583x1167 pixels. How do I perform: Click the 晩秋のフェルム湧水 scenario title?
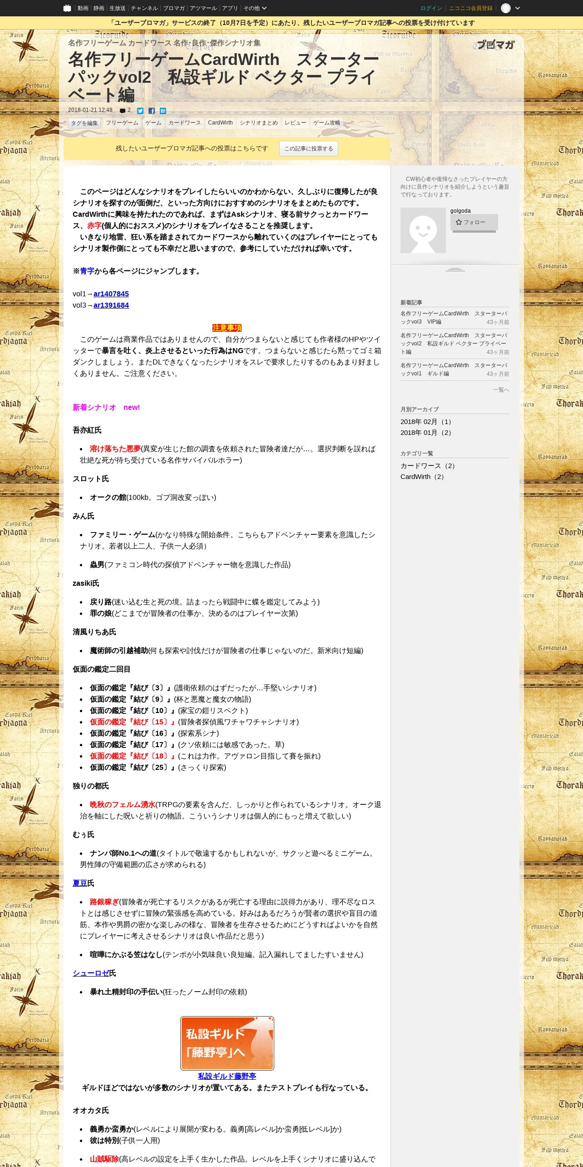pyautogui.click(x=123, y=804)
